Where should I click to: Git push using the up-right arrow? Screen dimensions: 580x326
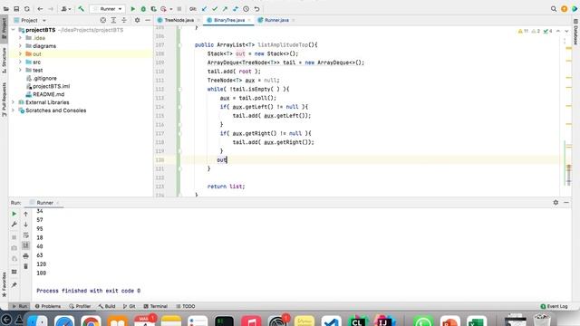coord(225,9)
